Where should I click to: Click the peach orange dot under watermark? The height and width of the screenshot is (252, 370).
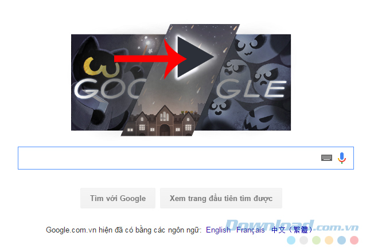click(329, 240)
